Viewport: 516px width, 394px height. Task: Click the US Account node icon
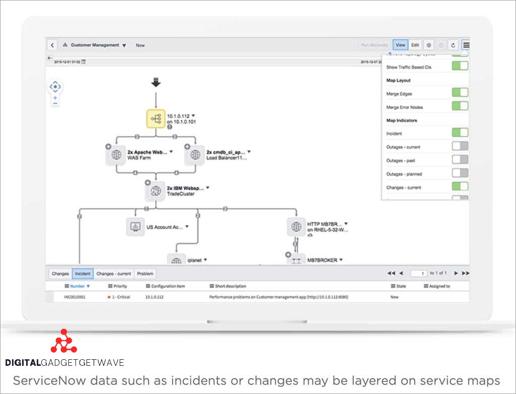point(135,227)
